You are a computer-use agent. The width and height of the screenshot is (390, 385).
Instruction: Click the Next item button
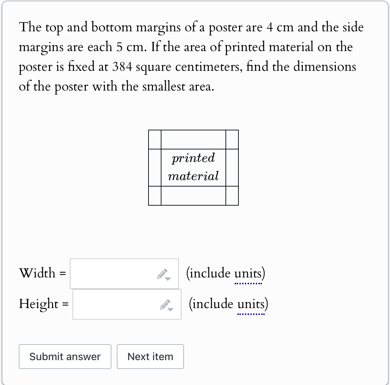click(150, 356)
